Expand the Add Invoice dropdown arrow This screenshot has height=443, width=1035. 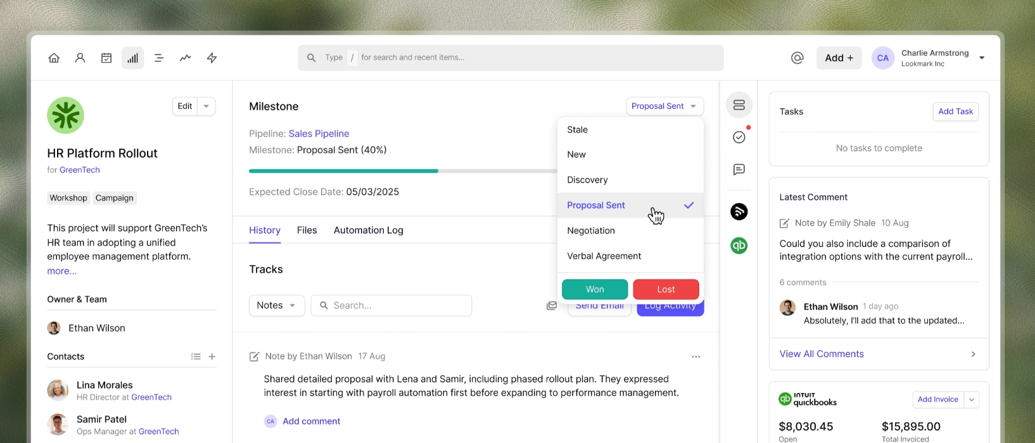[x=972, y=399]
